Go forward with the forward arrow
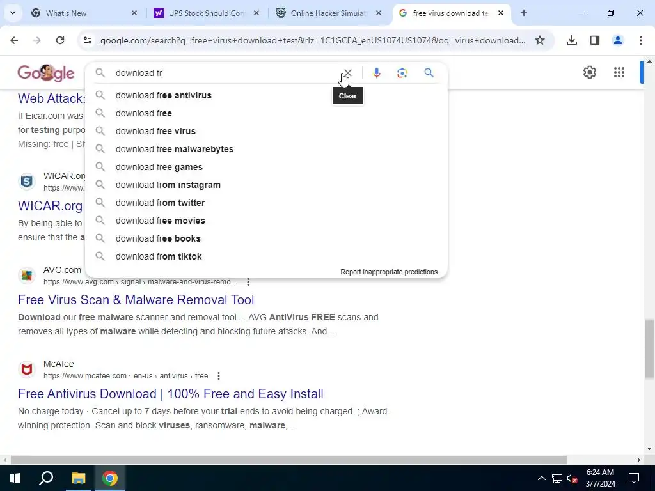The width and height of the screenshot is (655, 491). [37, 40]
